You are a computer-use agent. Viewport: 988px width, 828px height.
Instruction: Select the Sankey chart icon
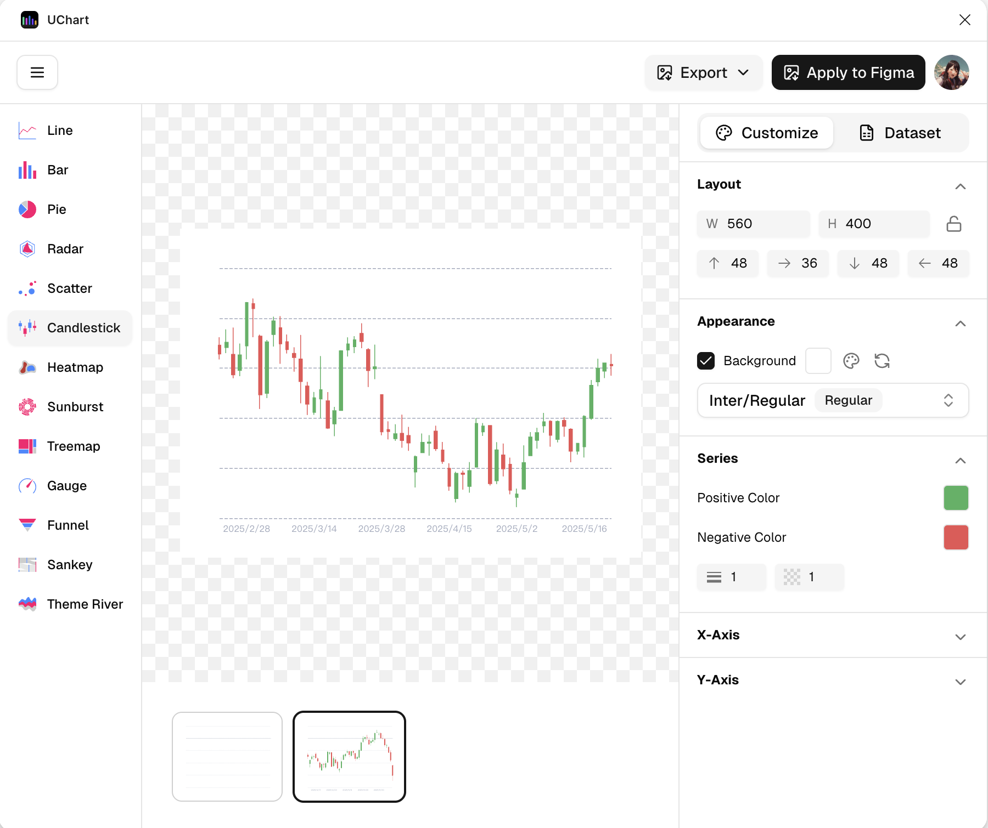(x=27, y=565)
